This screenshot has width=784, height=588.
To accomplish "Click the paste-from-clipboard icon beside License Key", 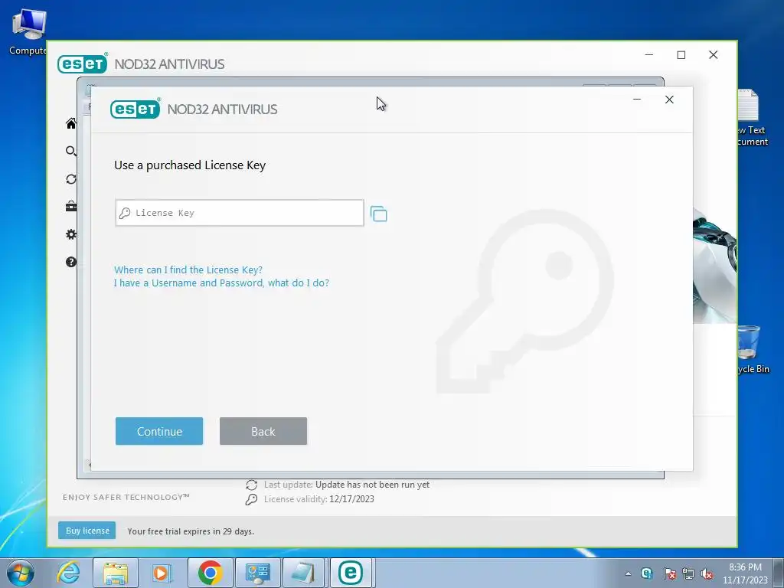I will coord(378,214).
